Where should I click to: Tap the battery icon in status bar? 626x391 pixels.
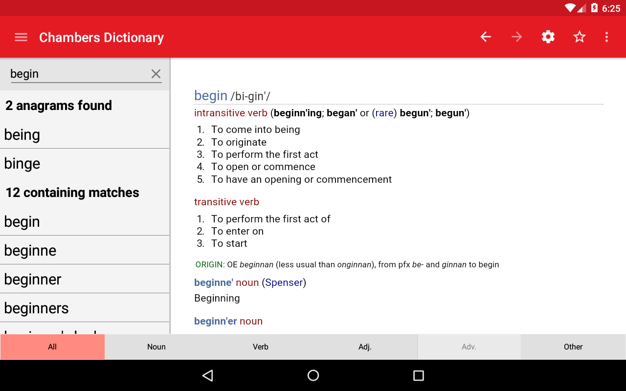tap(594, 8)
